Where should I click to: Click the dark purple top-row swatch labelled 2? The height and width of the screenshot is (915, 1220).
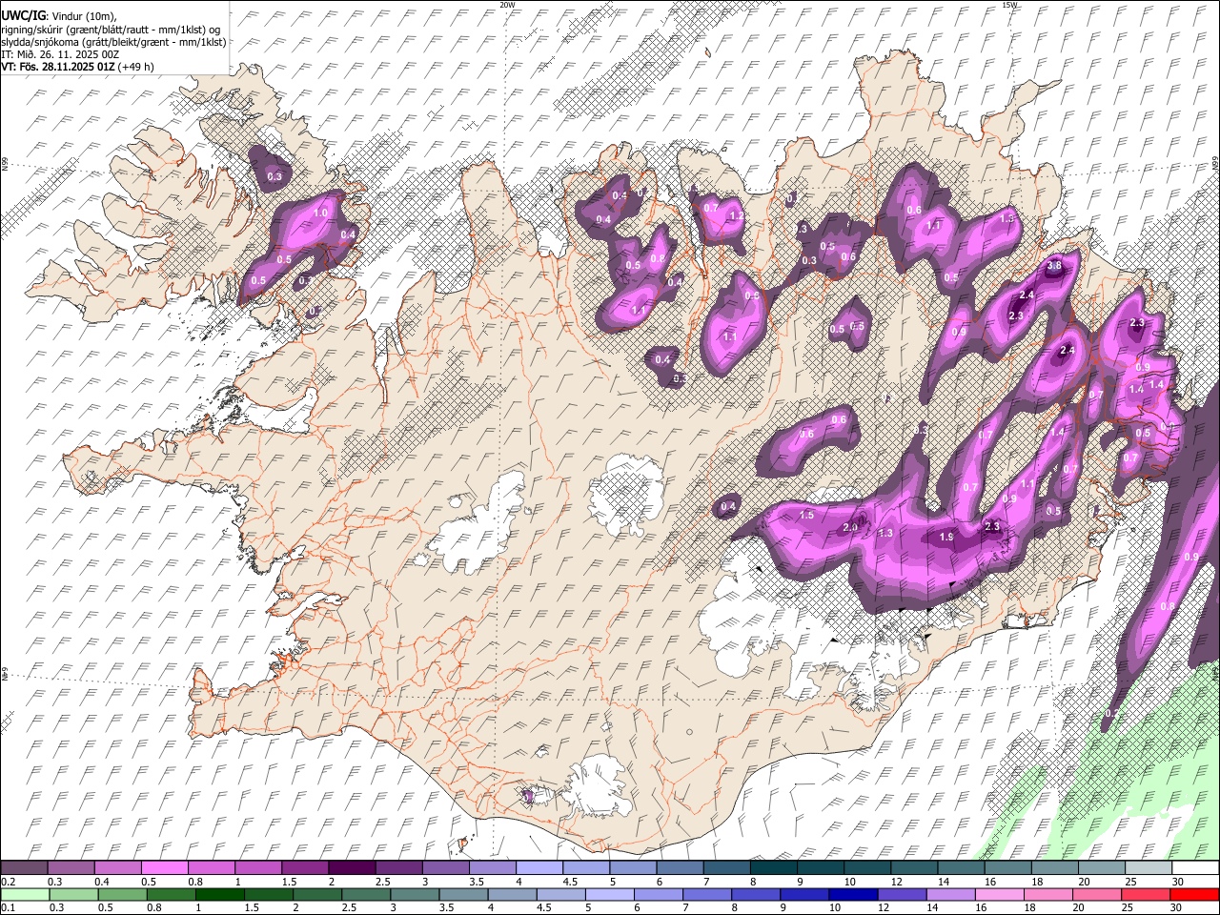click(351, 868)
